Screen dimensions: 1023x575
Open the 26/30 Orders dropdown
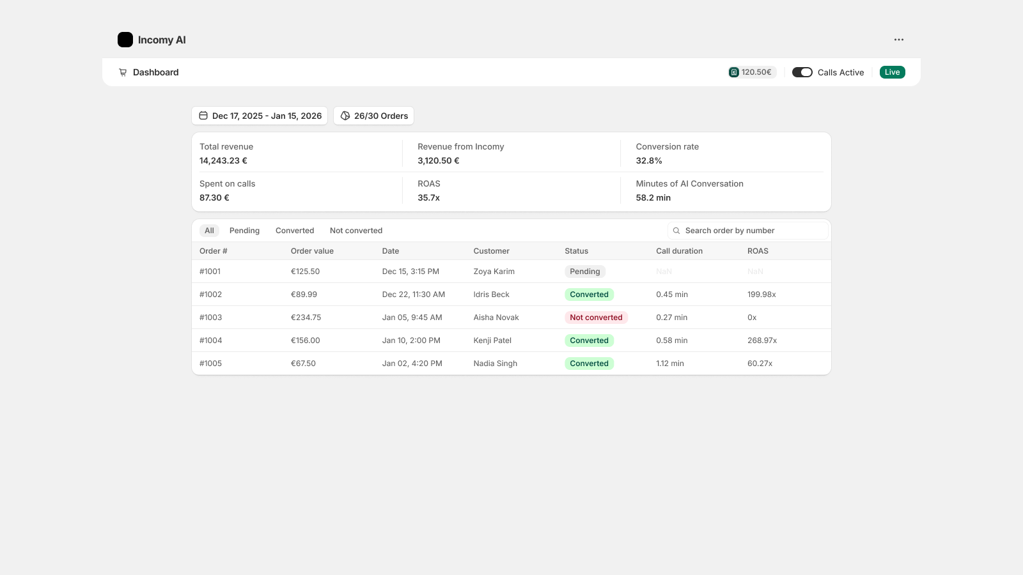[x=373, y=116]
